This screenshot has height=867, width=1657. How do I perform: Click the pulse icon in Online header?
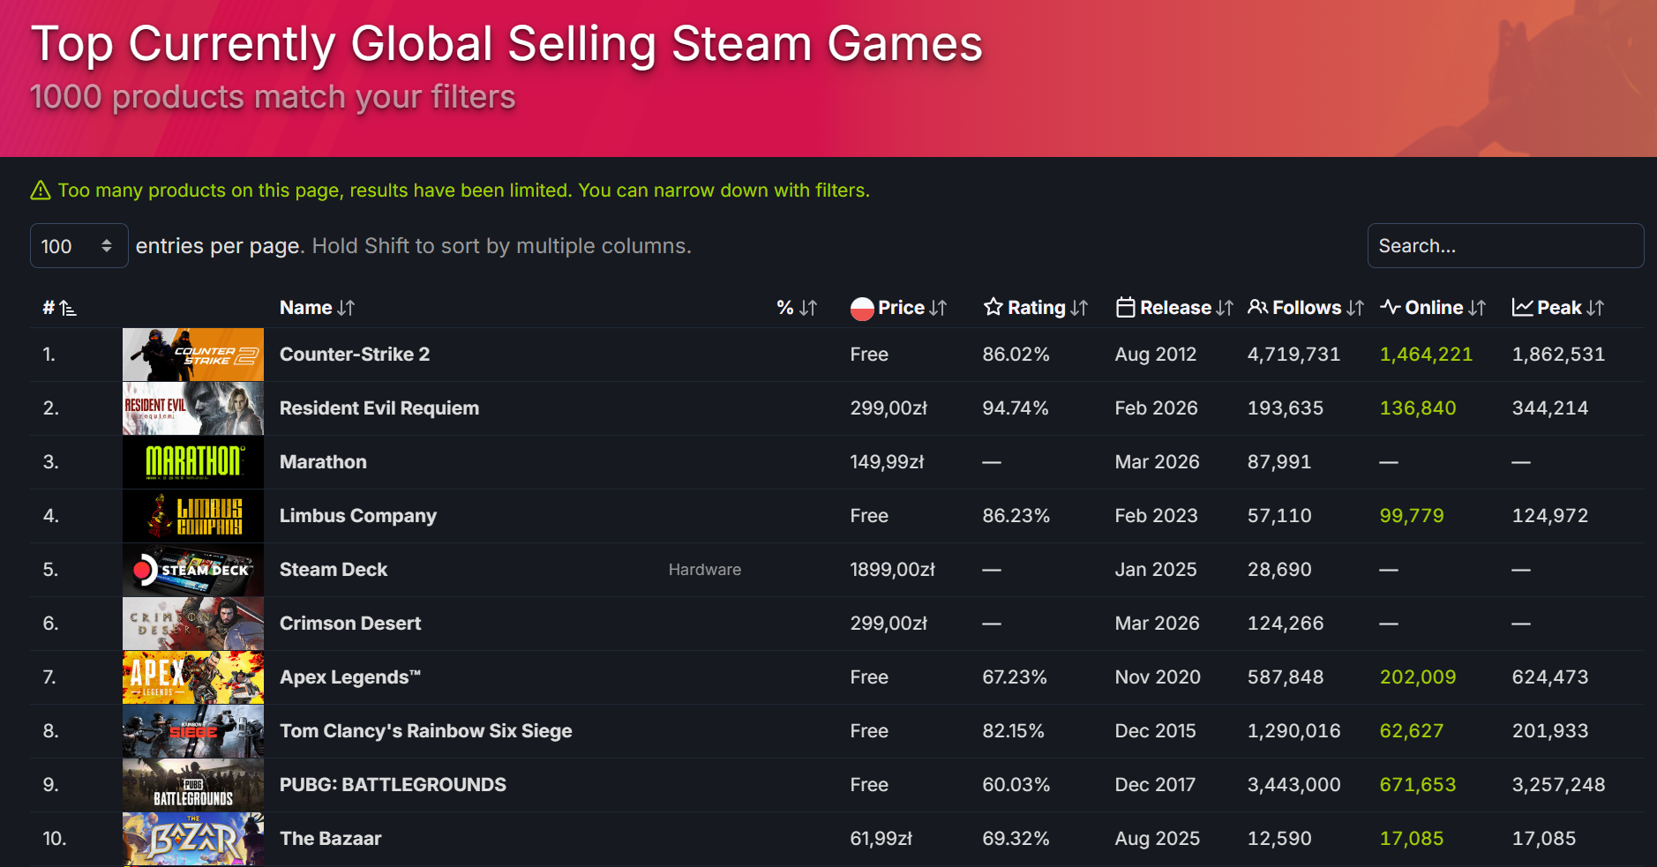coord(1391,307)
